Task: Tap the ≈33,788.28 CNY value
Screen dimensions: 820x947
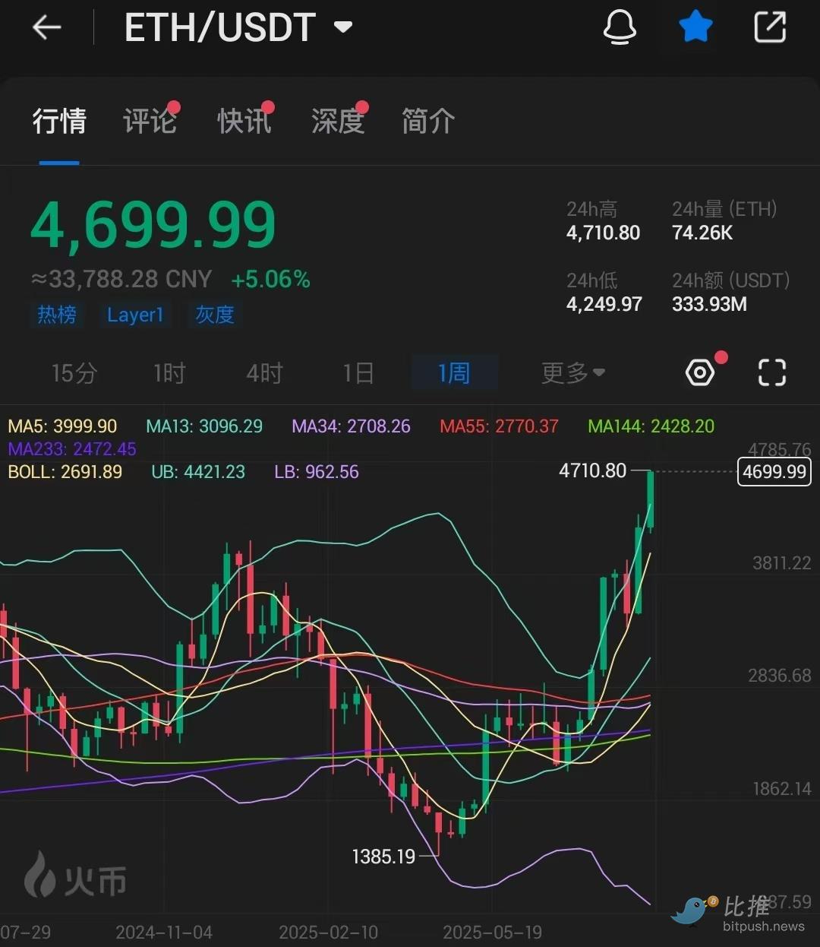Action: coord(121,279)
